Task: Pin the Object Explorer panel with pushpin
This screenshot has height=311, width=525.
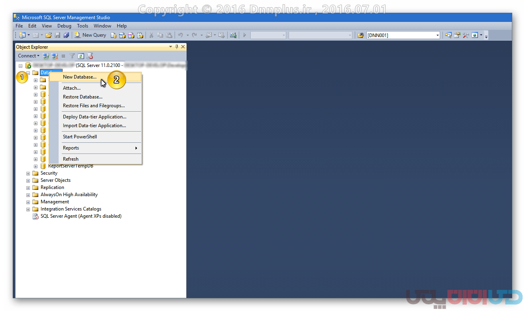Action: click(x=177, y=47)
